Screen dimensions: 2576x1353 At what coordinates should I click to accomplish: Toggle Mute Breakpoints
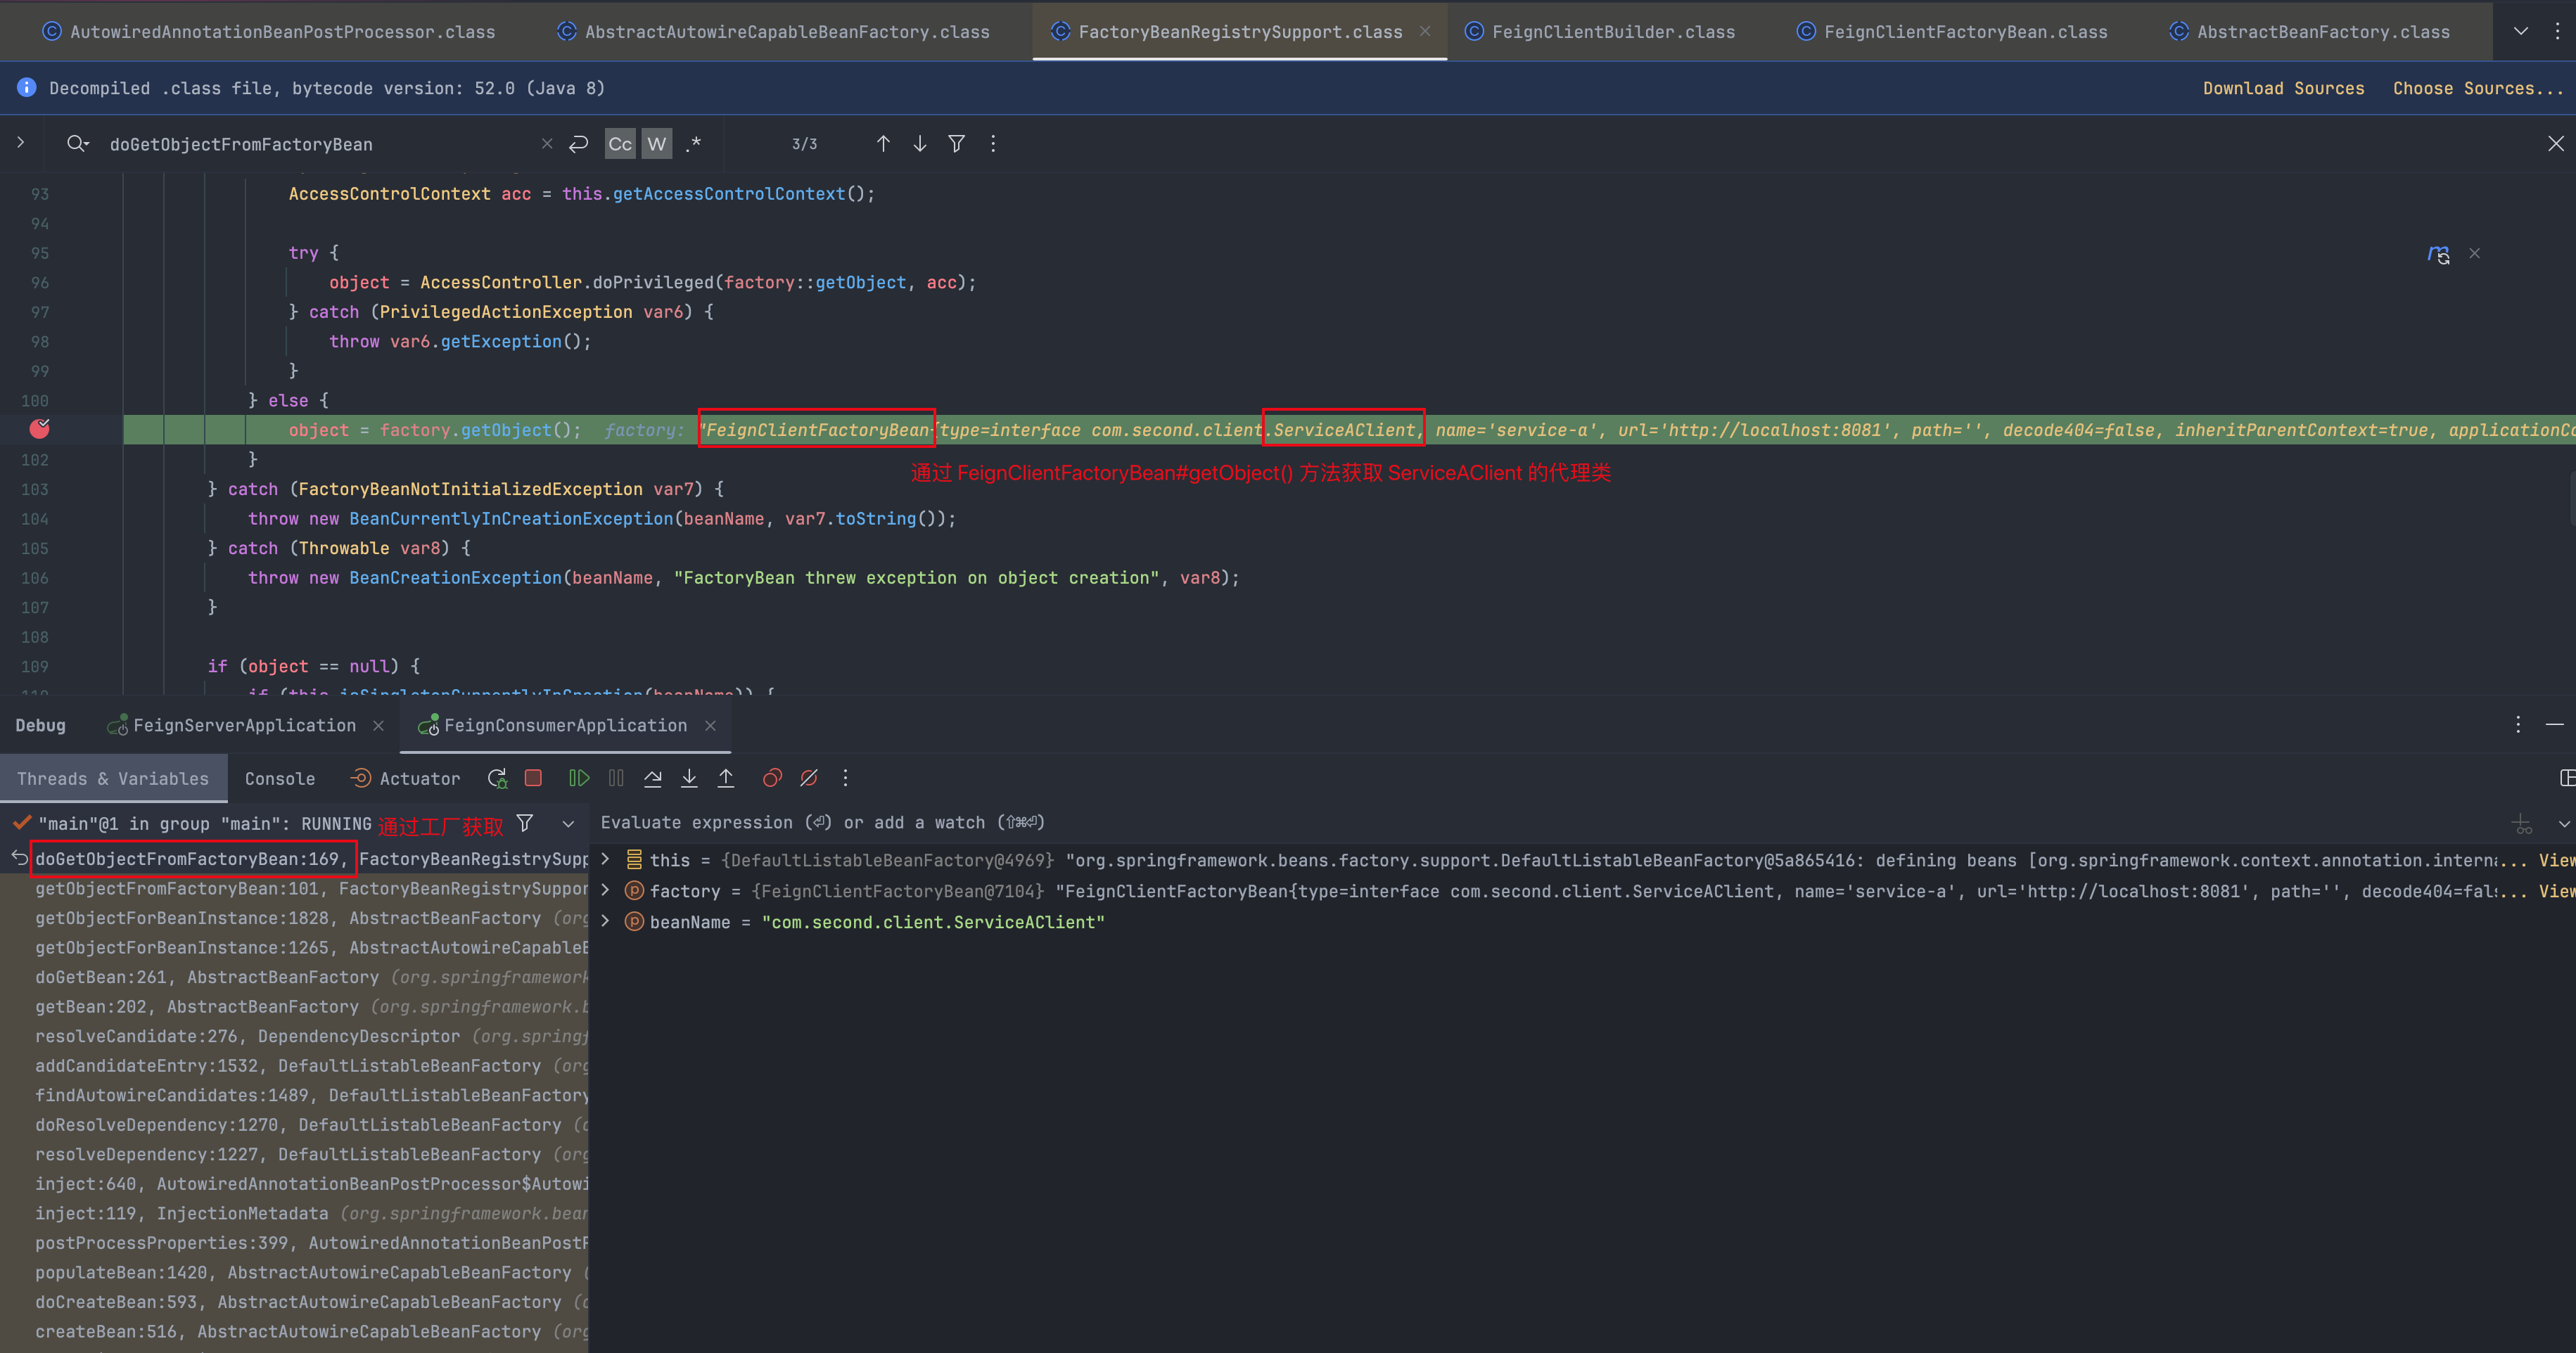coord(809,778)
